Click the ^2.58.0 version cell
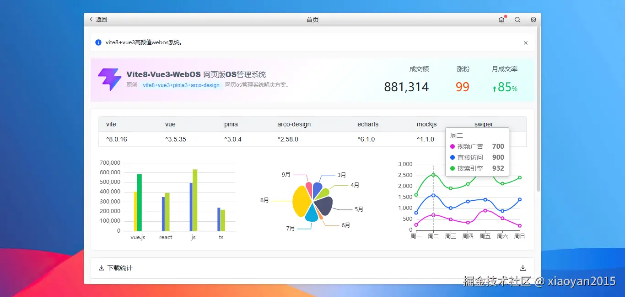 tap(288, 139)
